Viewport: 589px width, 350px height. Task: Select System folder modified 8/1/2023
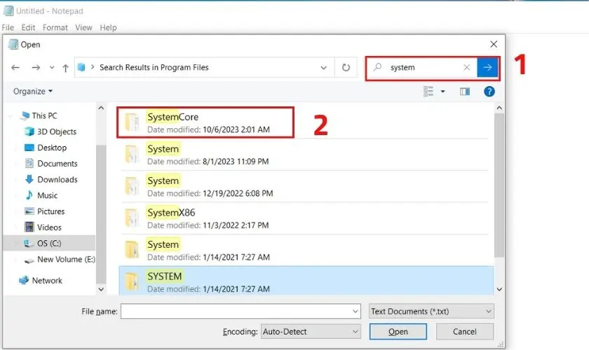pyautogui.click(x=304, y=155)
